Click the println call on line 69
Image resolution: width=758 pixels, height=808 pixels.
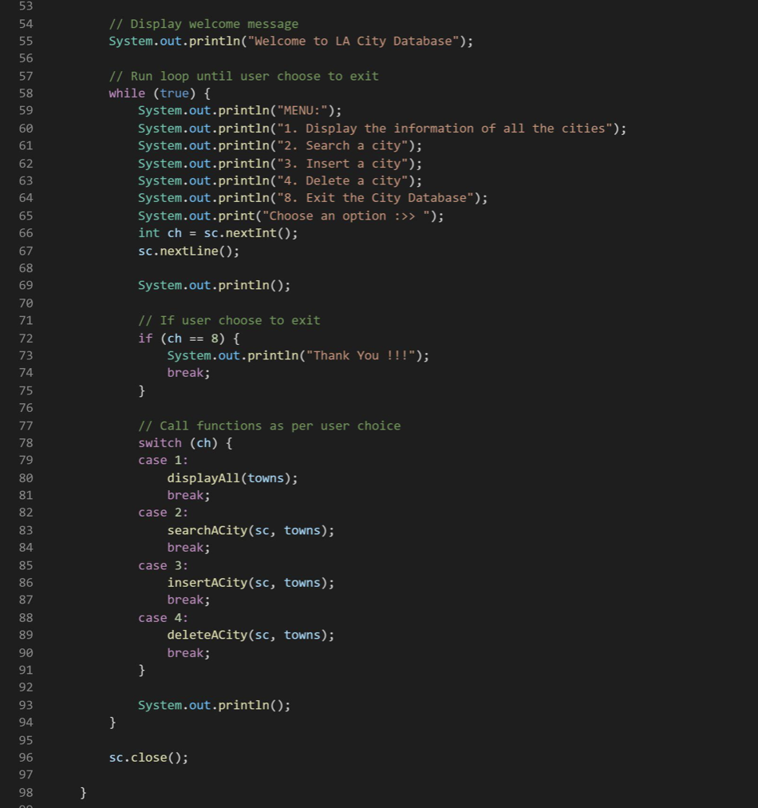coord(214,286)
